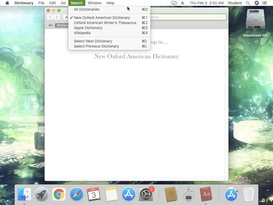Open the Go menu
The image size is (273, 205).
(x=63, y=3)
